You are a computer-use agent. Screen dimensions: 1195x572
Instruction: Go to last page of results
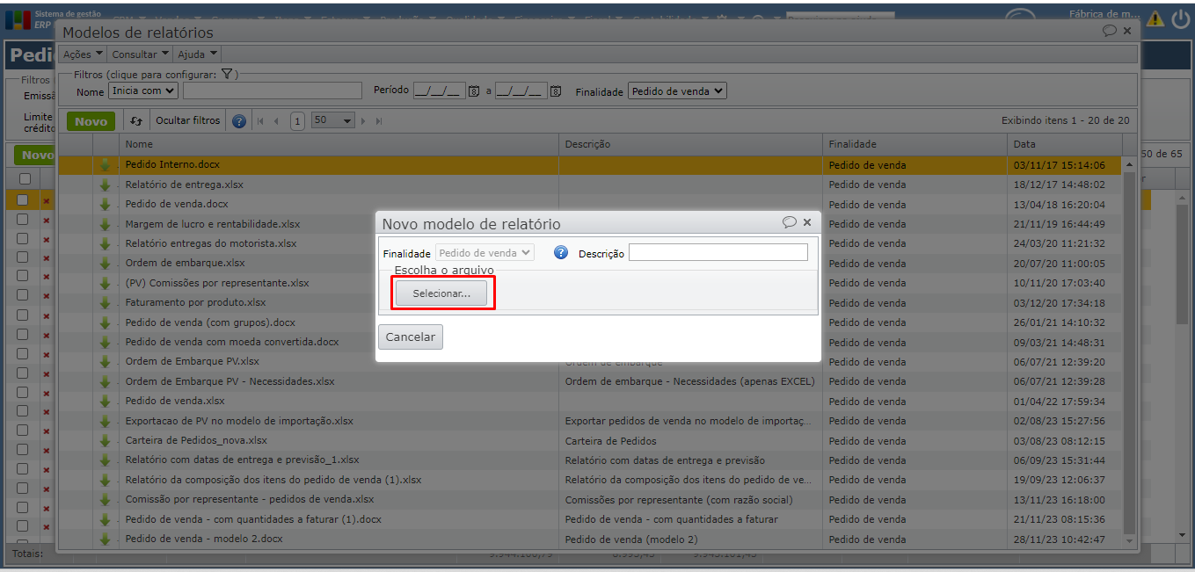pos(379,121)
